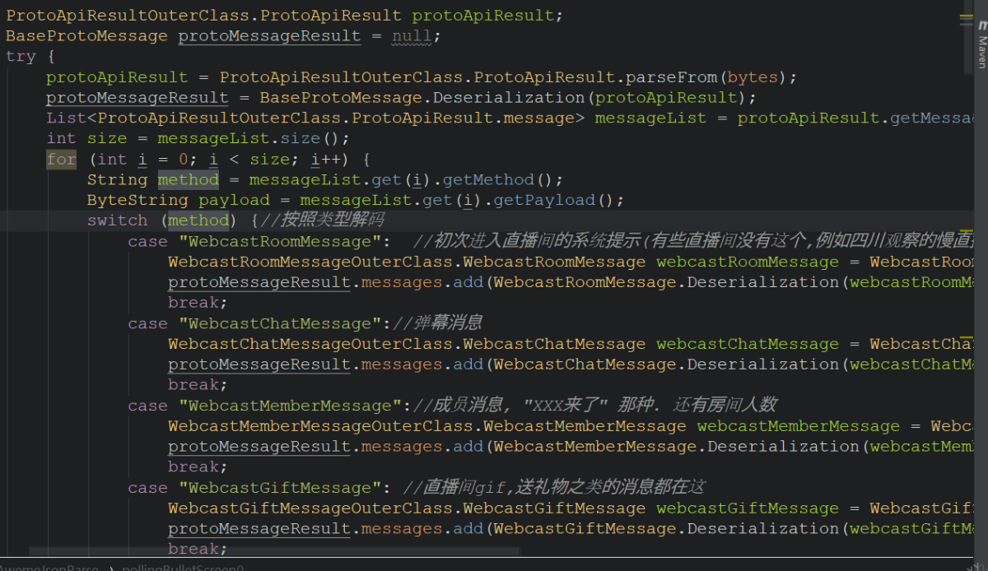
Task: Click the '//初次进入直播间的系统提示' comment
Action: [527, 241]
